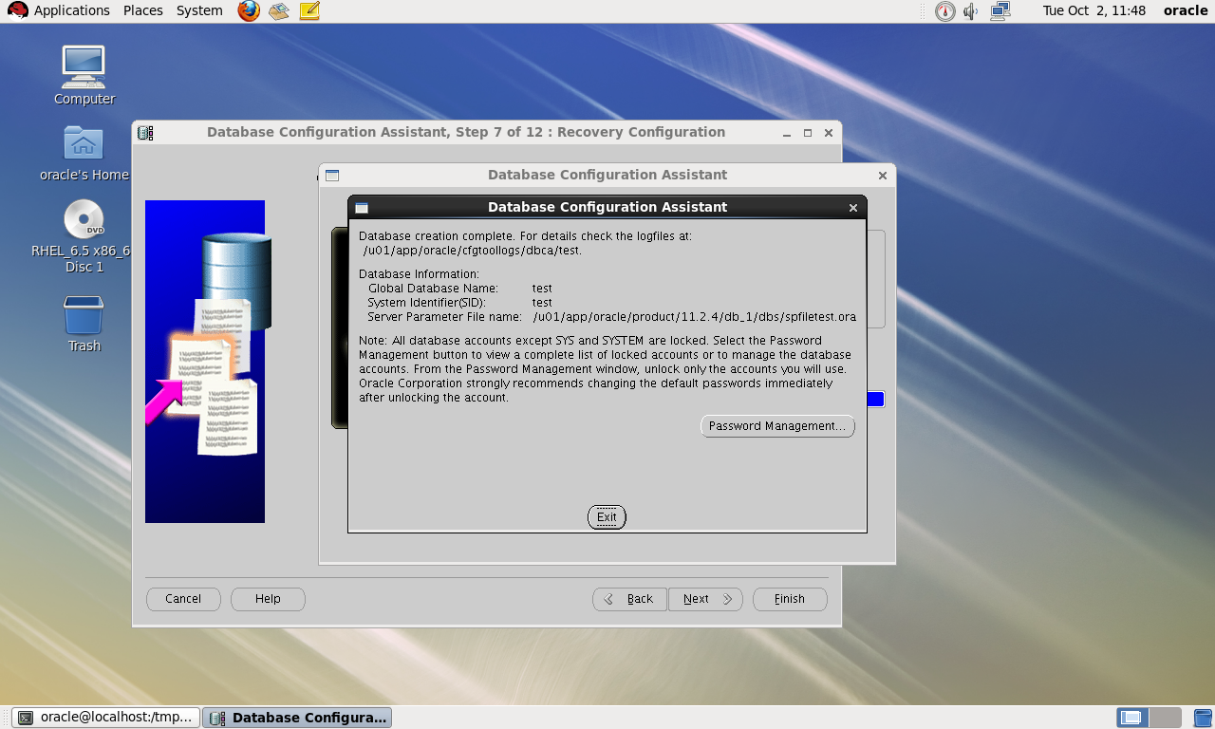Image resolution: width=1215 pixels, height=729 pixels.
Task: Open the oracle user menu in the top panel
Action: click(1186, 10)
